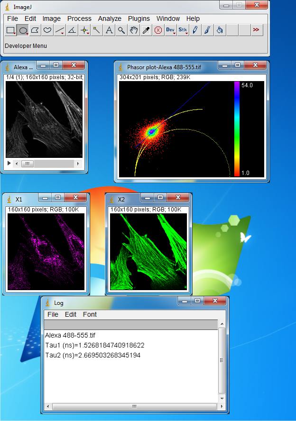Select the Angle tool

(72, 30)
